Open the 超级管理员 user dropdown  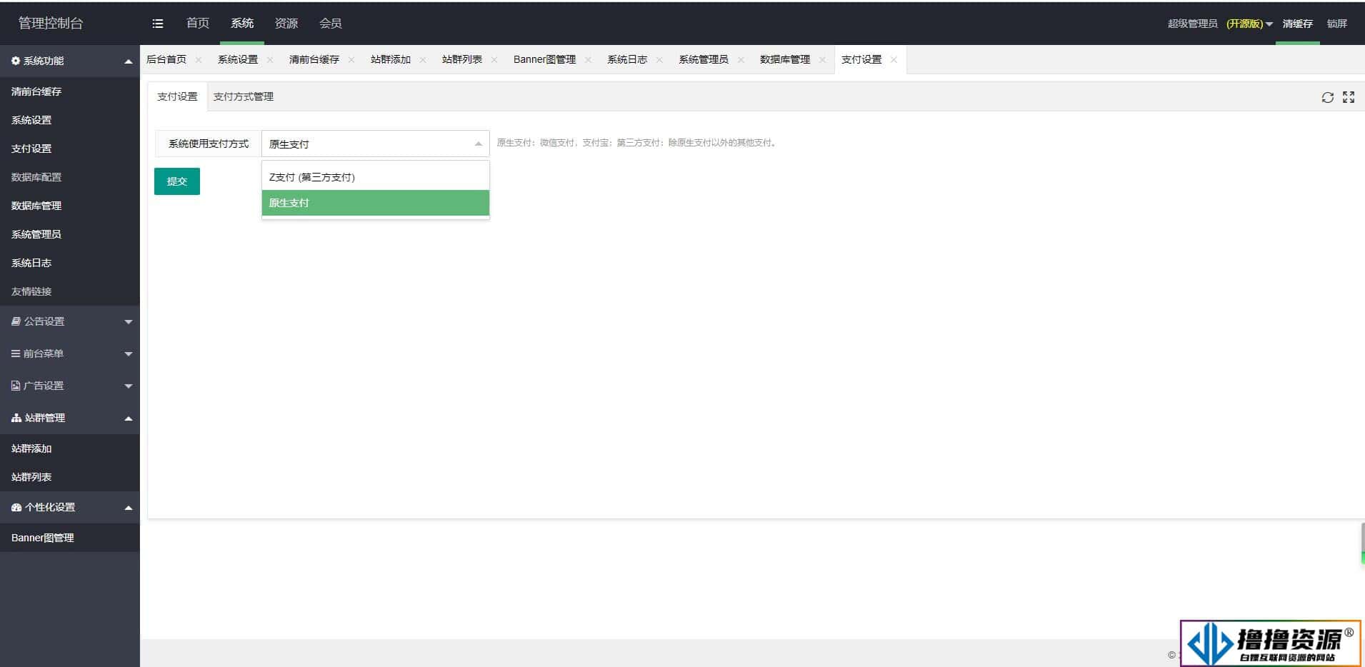click(1220, 24)
